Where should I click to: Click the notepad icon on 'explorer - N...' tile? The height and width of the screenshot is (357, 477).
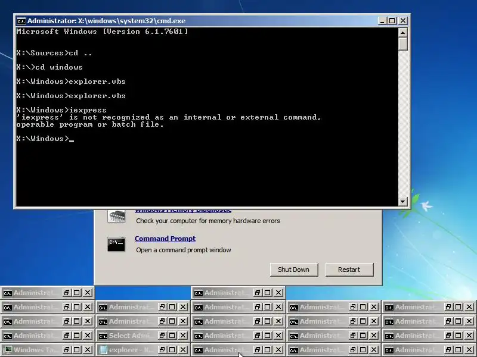click(x=103, y=350)
